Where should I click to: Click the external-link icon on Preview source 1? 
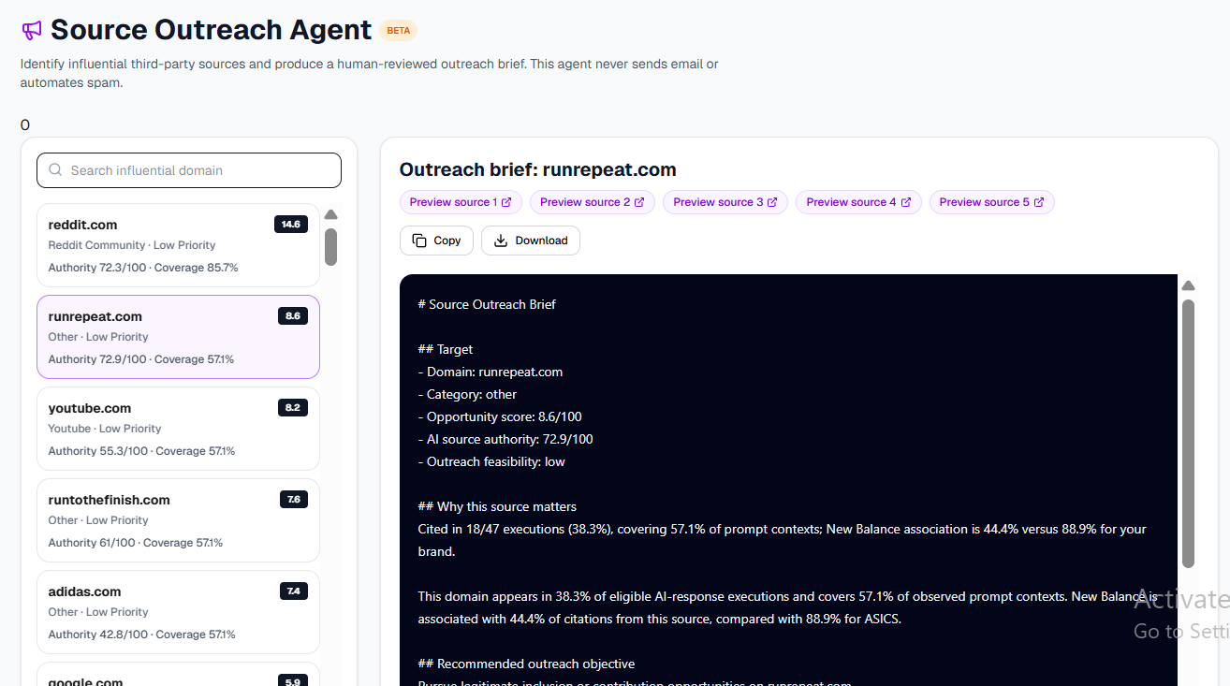(506, 202)
